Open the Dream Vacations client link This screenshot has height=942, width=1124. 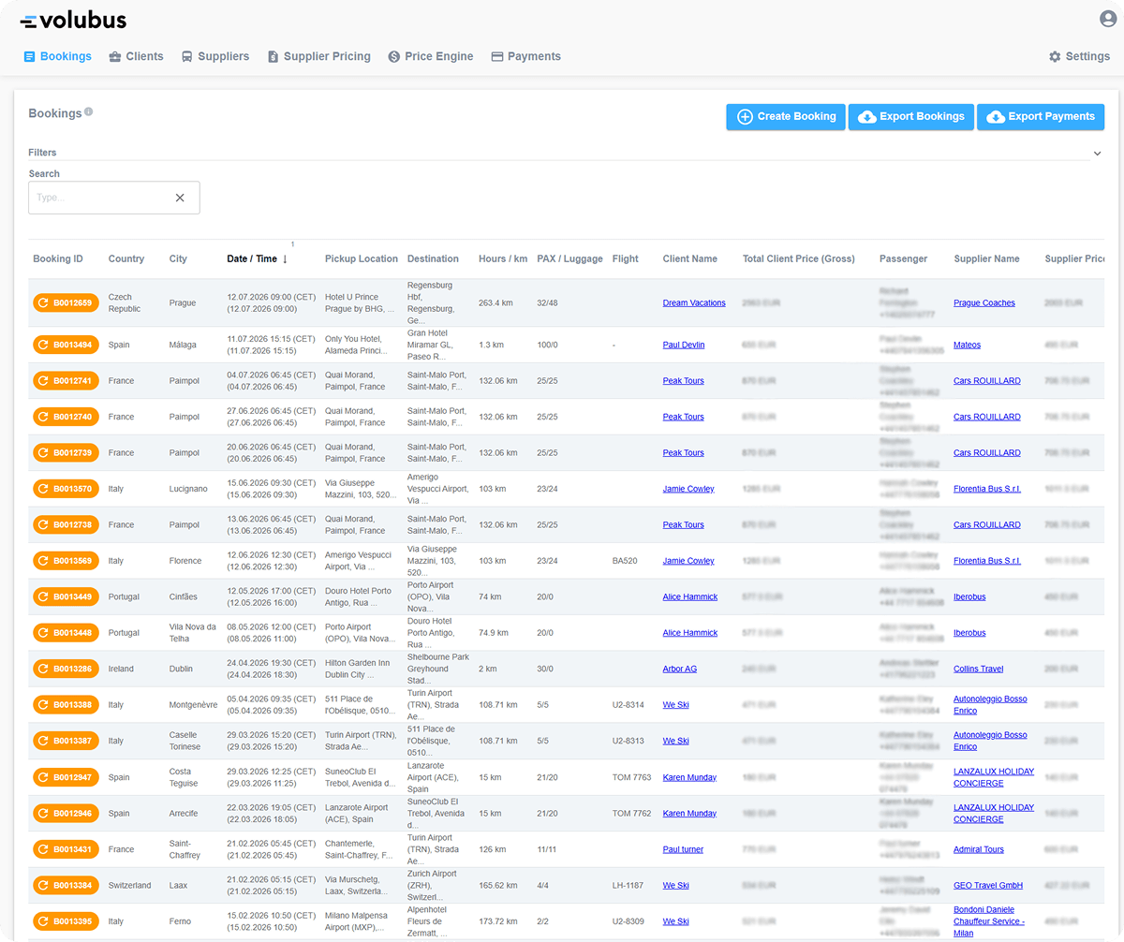point(694,303)
